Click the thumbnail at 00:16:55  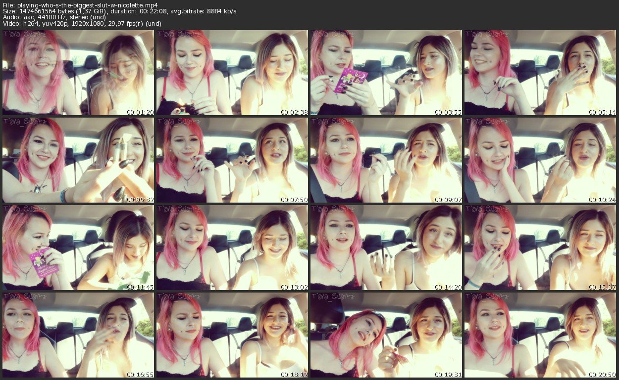click(x=78, y=335)
